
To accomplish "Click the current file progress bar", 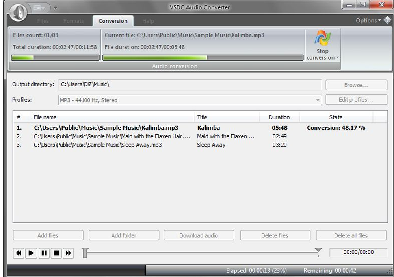I will [203, 58].
